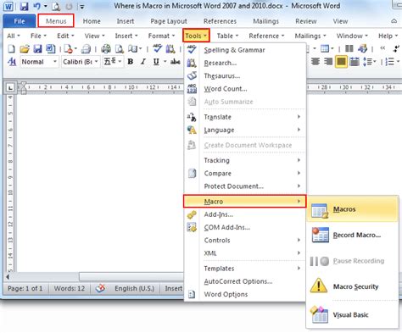Open the Normal style dropdown
The width and height of the screenshot is (402, 333).
click(x=55, y=62)
